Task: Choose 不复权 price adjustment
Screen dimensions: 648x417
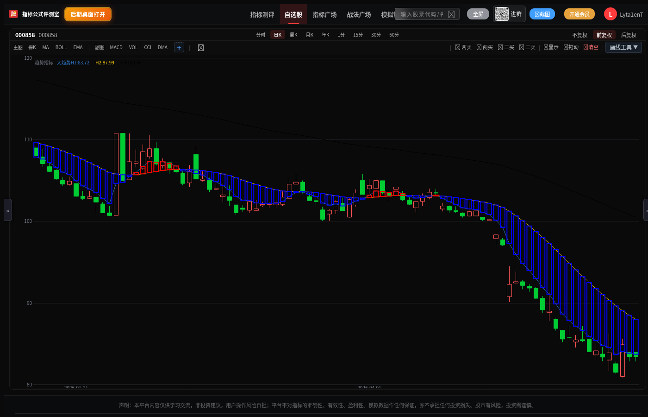Action: click(579, 35)
